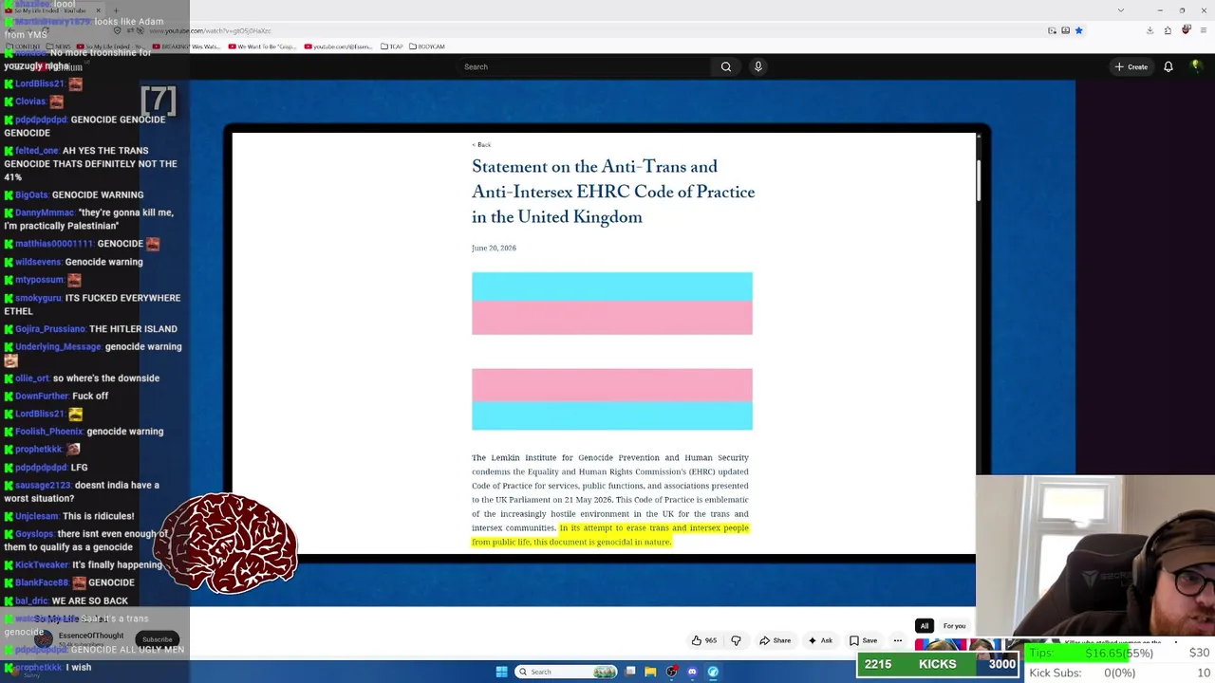
Task: Open the BODYCAM bookmarks folder
Action: tap(427, 46)
